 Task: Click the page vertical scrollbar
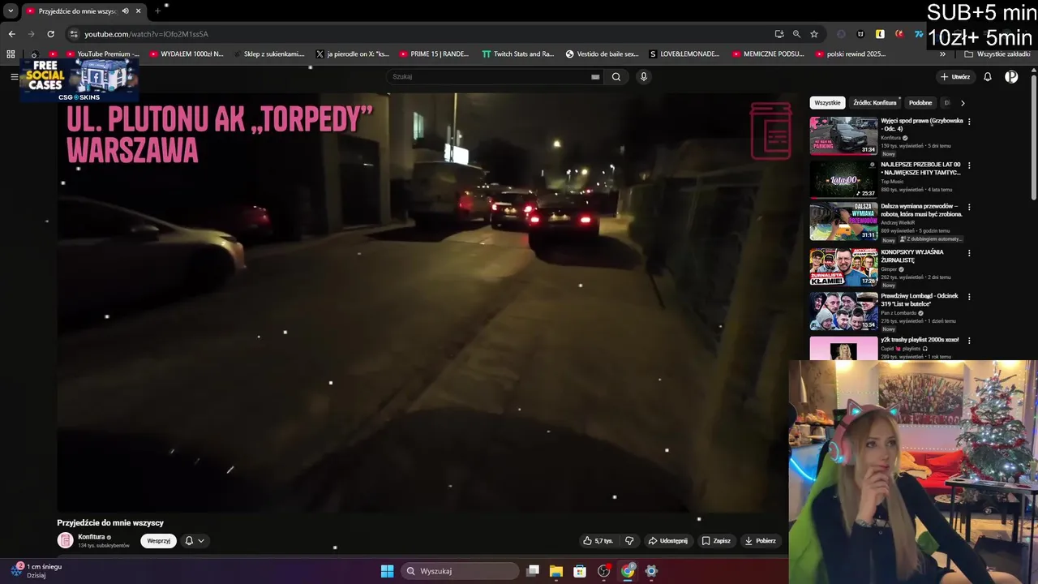[x=1033, y=136]
